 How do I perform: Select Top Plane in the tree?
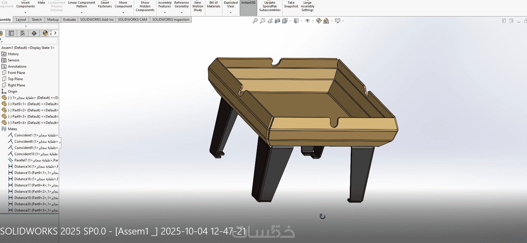point(15,79)
